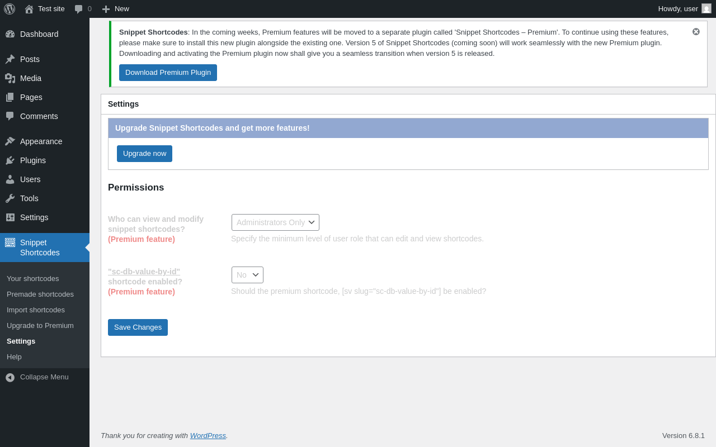The width and height of the screenshot is (716, 447).
Task: Click the Plugins plug icon
Action: [10, 160]
